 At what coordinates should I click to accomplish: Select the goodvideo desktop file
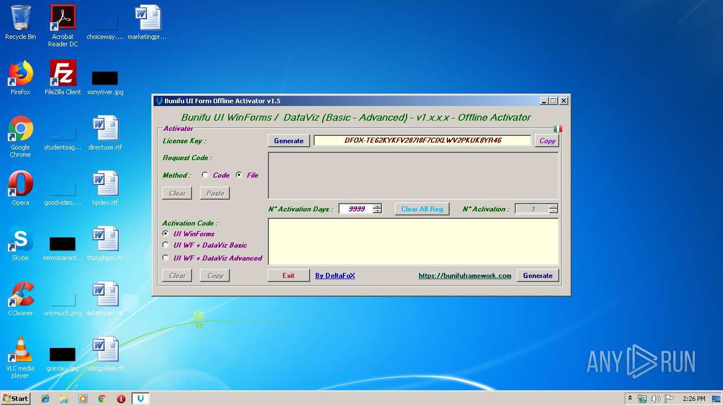pyautogui.click(x=63, y=193)
